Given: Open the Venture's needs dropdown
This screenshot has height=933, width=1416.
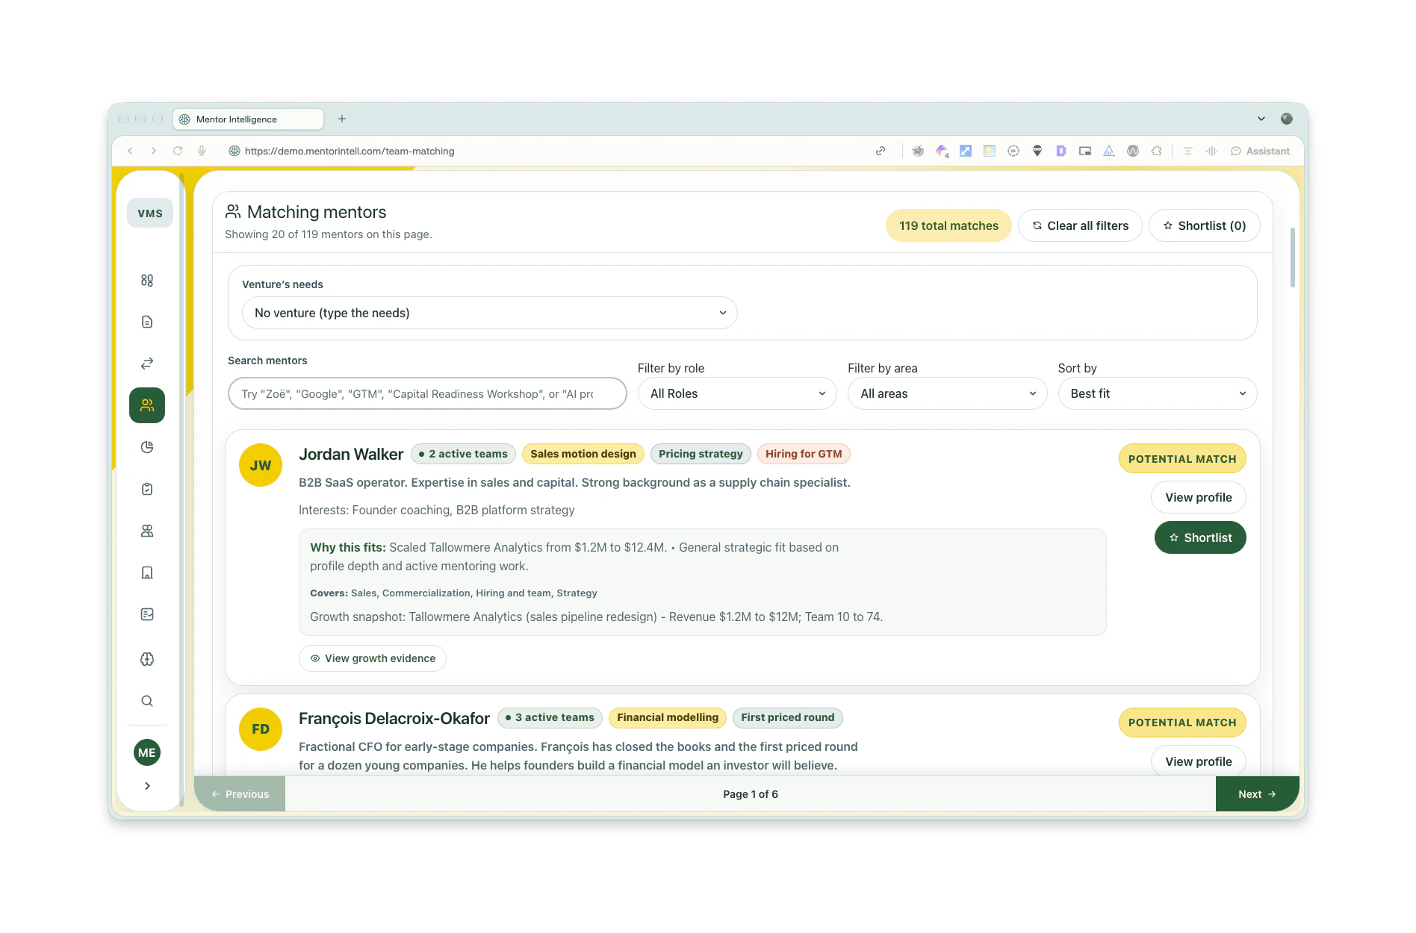Looking at the screenshot, I should pos(490,313).
